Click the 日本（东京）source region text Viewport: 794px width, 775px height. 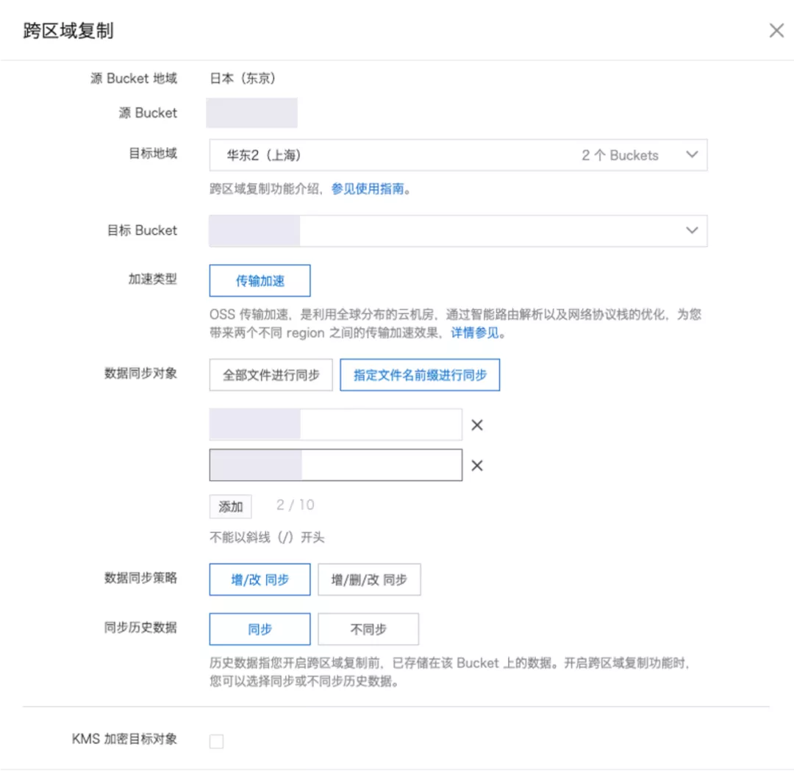243,79
